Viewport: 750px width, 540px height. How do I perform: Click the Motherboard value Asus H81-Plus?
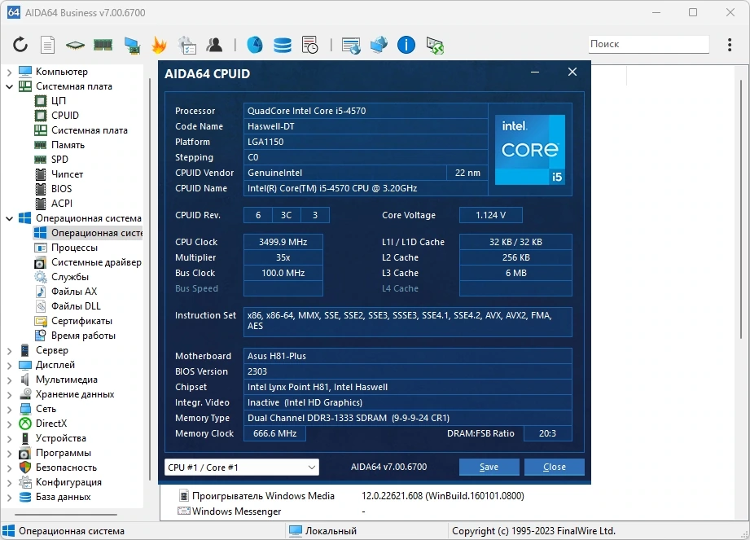(407, 356)
